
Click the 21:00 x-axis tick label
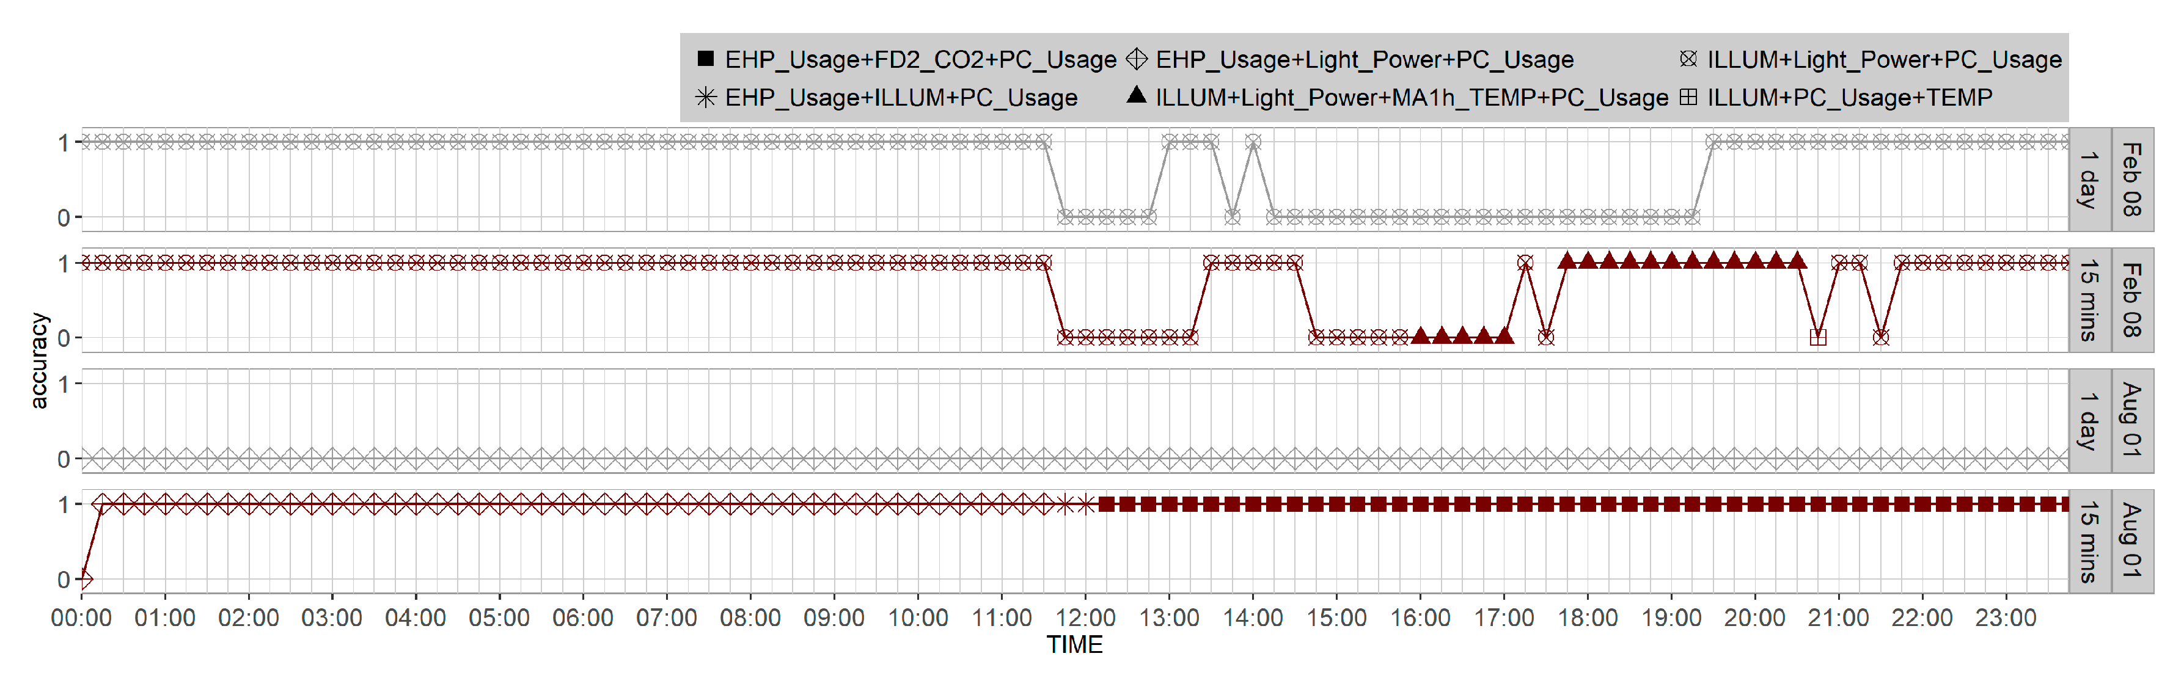coord(1839,617)
